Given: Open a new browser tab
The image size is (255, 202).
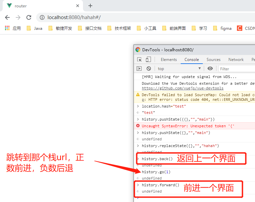Looking at the screenshot, I should click(x=90, y=6).
